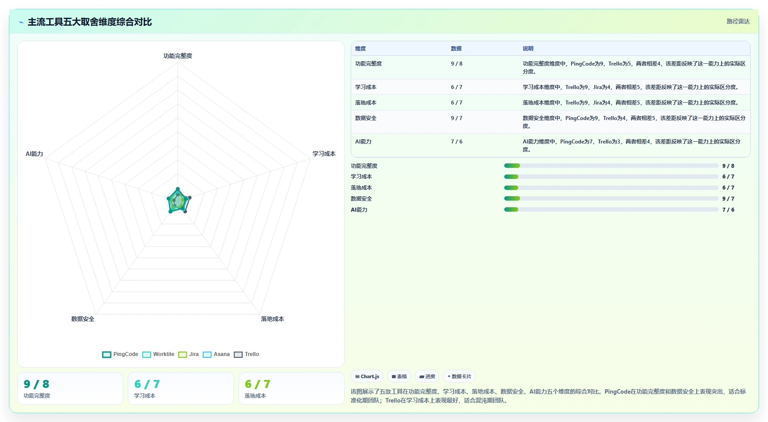Select the 落地成本 table row cell

[366, 103]
